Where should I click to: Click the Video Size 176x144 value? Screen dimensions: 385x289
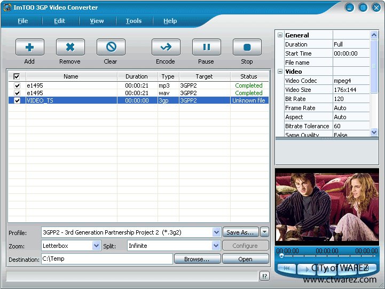(x=351, y=90)
